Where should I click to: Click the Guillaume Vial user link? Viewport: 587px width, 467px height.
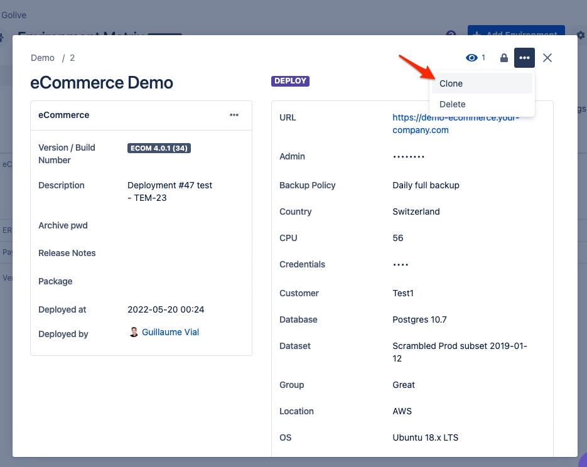coord(170,332)
